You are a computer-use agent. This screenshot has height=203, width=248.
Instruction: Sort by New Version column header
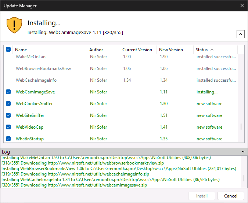(x=175, y=50)
